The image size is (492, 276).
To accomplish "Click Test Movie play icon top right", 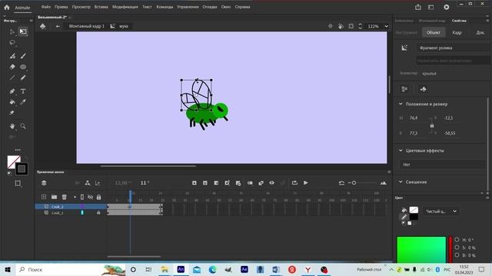I will [x=446, y=7].
